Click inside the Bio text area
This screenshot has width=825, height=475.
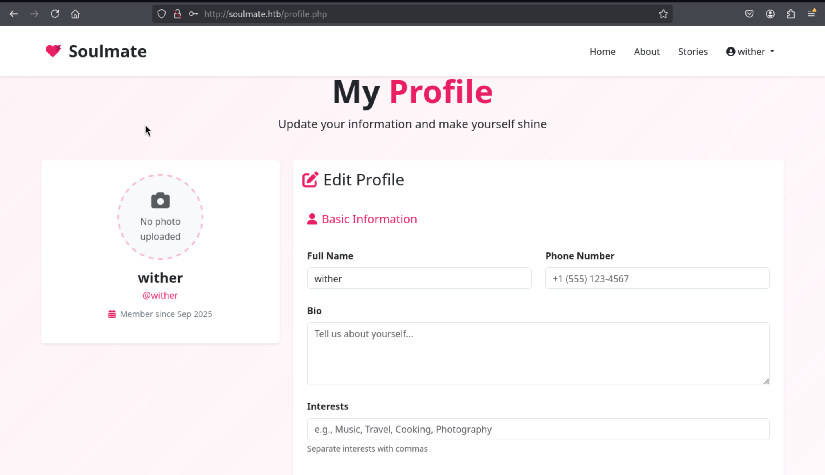coord(538,353)
